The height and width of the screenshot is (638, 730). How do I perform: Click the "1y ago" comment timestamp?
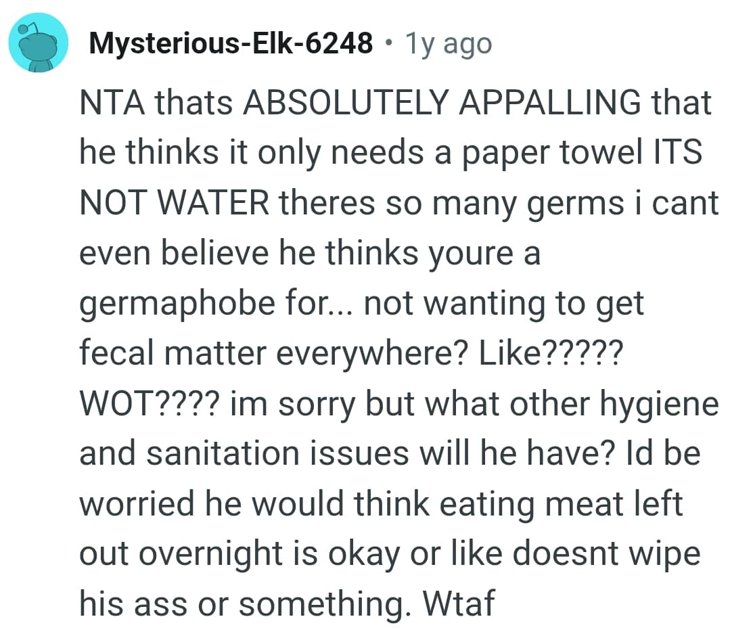[447, 44]
